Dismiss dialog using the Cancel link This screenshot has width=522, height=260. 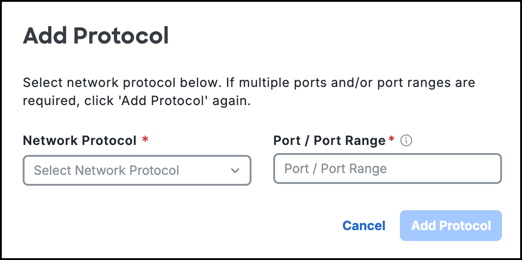[364, 226]
